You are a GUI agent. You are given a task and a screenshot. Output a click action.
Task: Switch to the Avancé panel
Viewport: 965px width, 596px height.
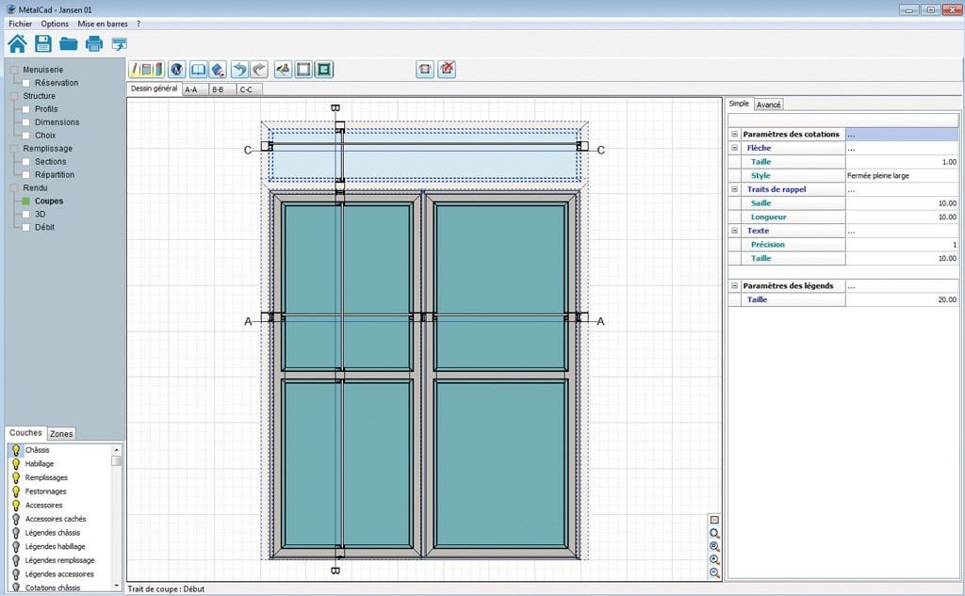(x=769, y=104)
